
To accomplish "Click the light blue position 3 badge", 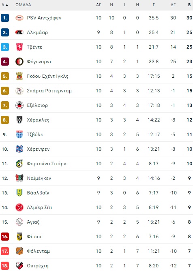I will click(5, 47).
